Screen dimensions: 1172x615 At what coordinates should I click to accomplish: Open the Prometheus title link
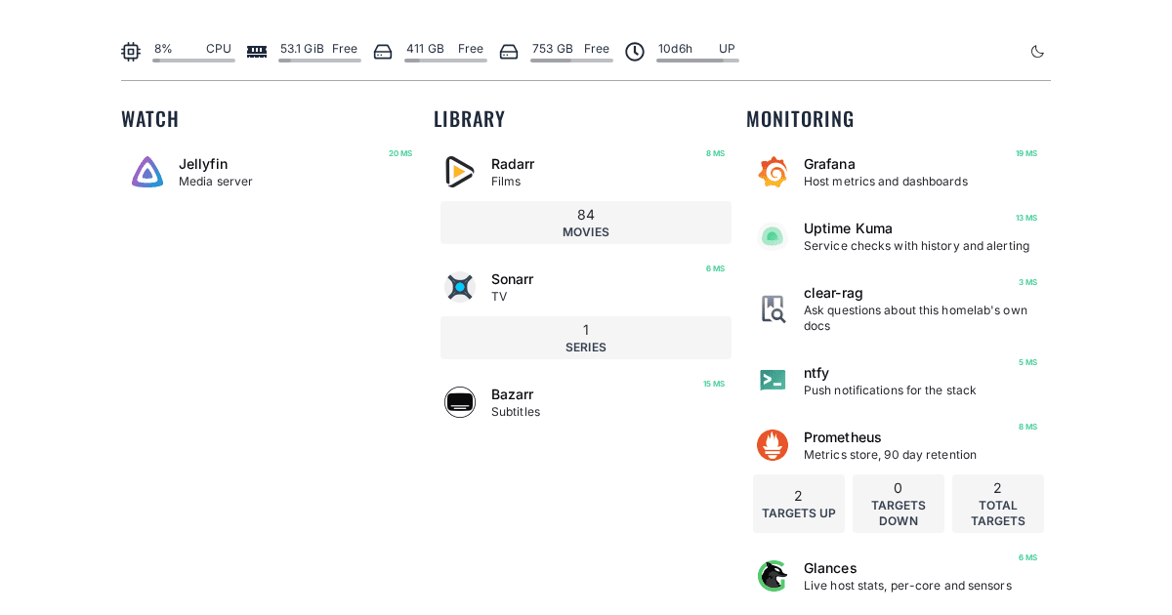(843, 437)
